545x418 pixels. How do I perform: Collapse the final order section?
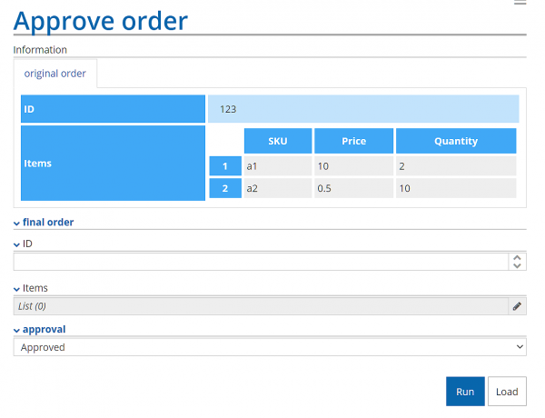click(x=17, y=223)
